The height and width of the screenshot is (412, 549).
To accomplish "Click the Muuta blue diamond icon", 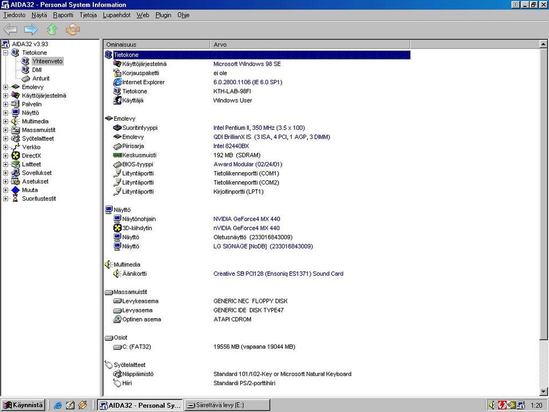I will [15, 190].
